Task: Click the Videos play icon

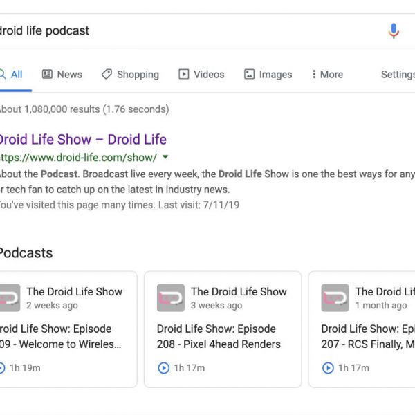Action: click(184, 75)
